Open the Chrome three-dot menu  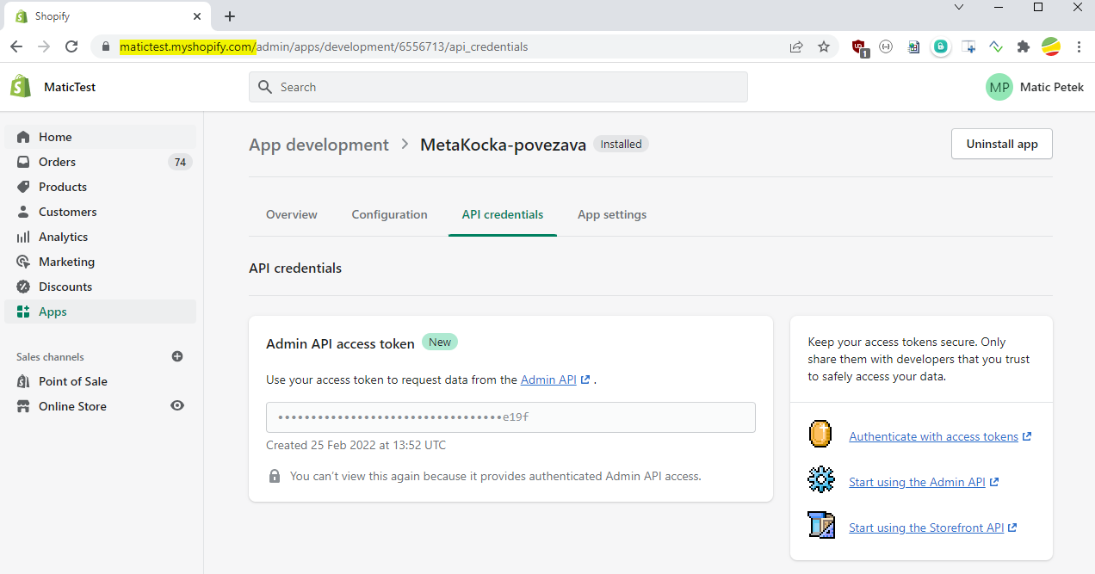pyautogui.click(x=1079, y=46)
